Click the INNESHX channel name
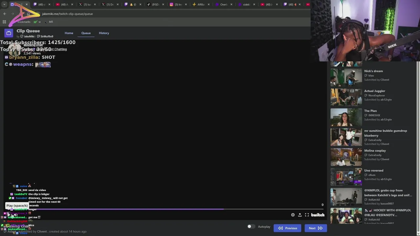The height and width of the screenshot is (236, 420). tap(374, 115)
